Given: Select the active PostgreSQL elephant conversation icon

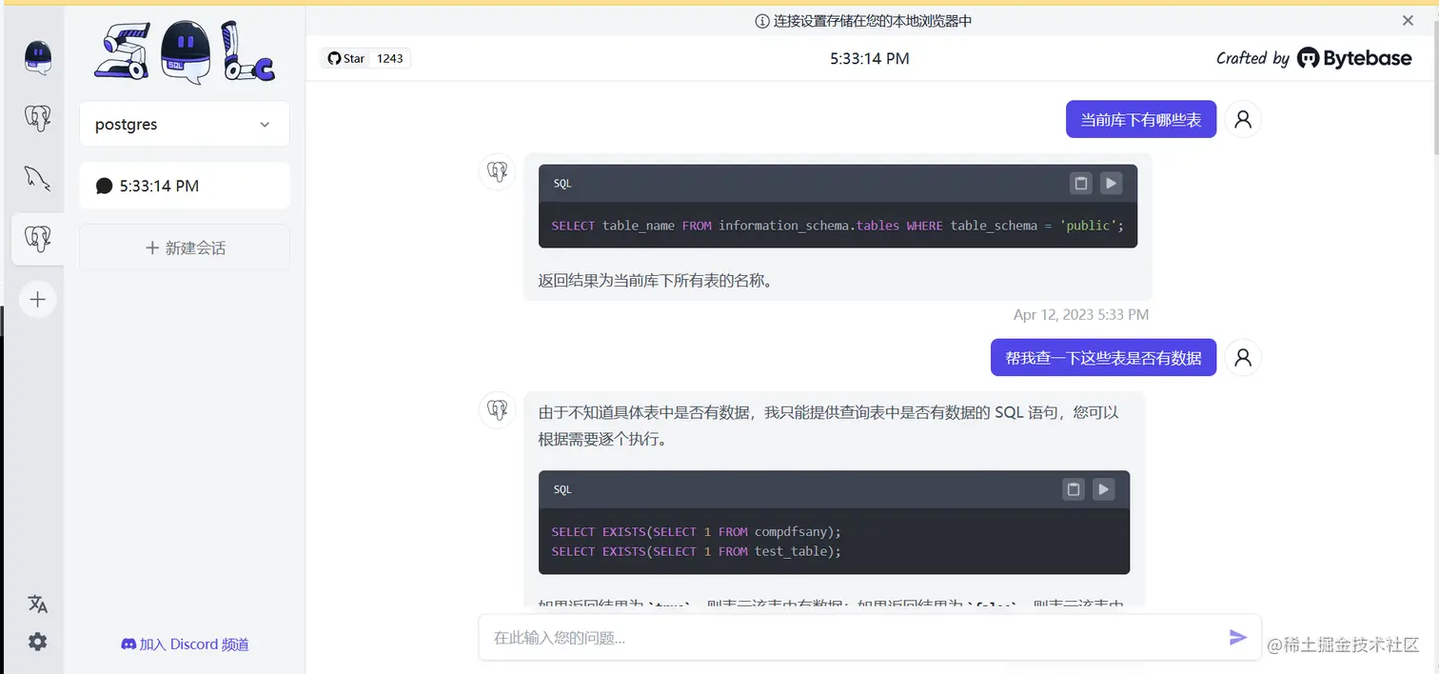Looking at the screenshot, I should tap(37, 238).
